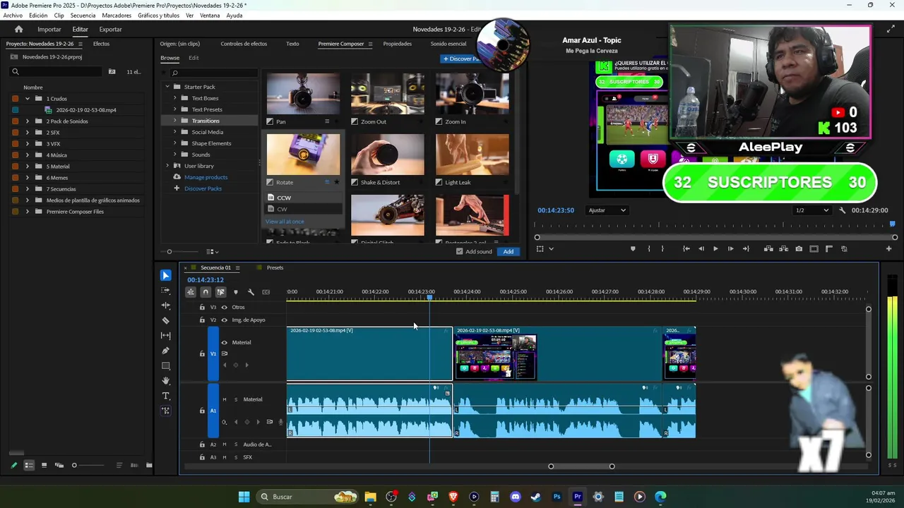Open Program monitor settings wrench
The height and width of the screenshot is (508, 904).
tap(842, 210)
